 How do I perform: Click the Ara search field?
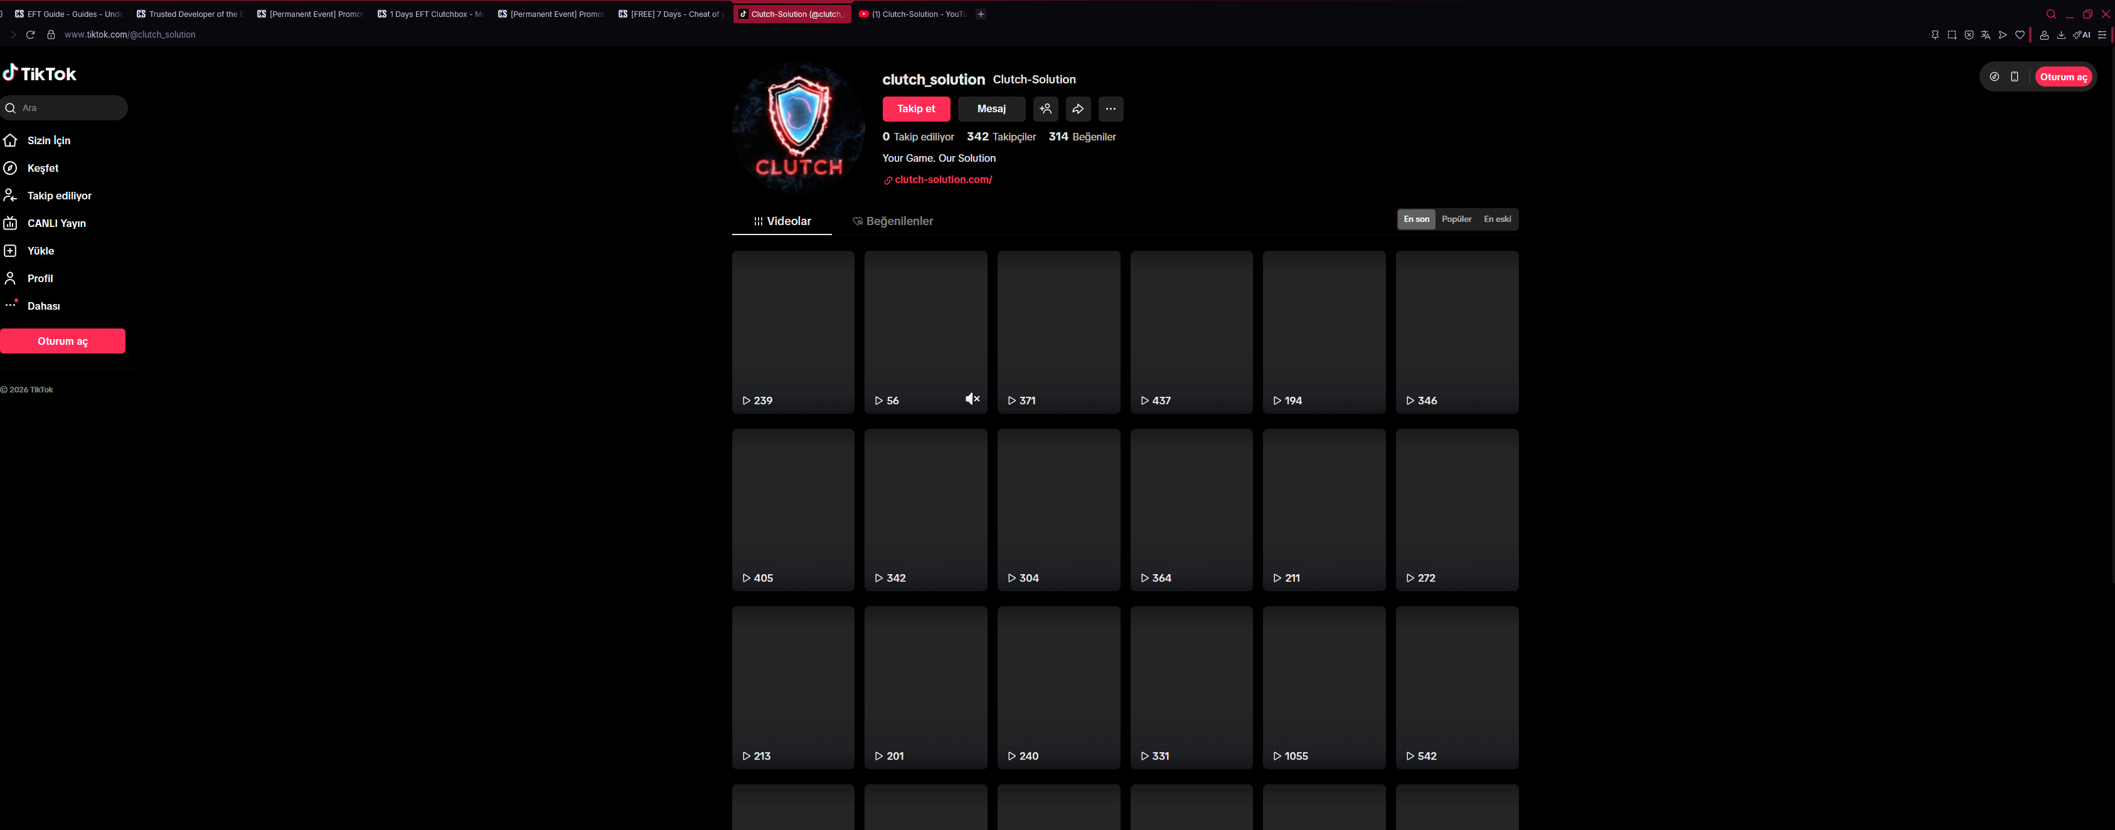point(64,107)
